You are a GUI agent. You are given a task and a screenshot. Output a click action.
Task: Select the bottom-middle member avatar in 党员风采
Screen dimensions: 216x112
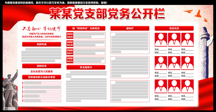tap(174, 86)
